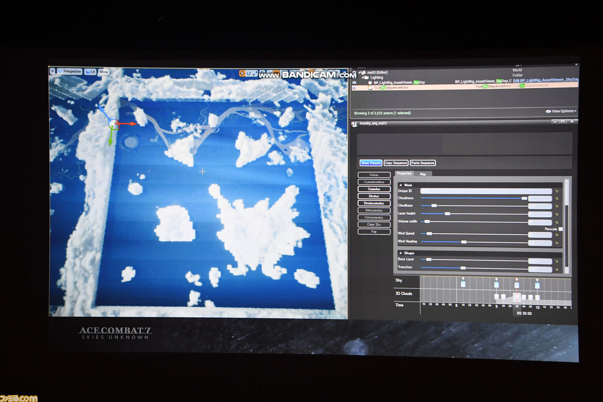Click the Unique ID input field
Viewport: 603px width, 402px height.
[x=486, y=191]
